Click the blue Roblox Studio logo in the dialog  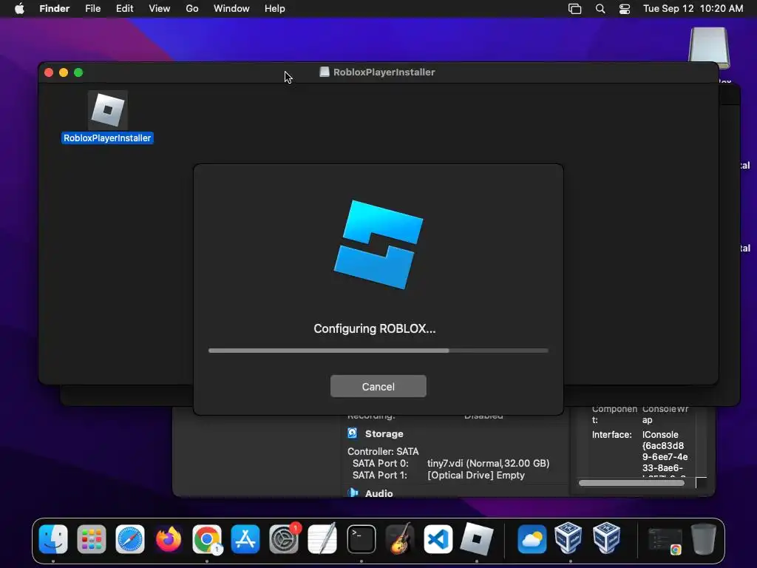click(378, 244)
